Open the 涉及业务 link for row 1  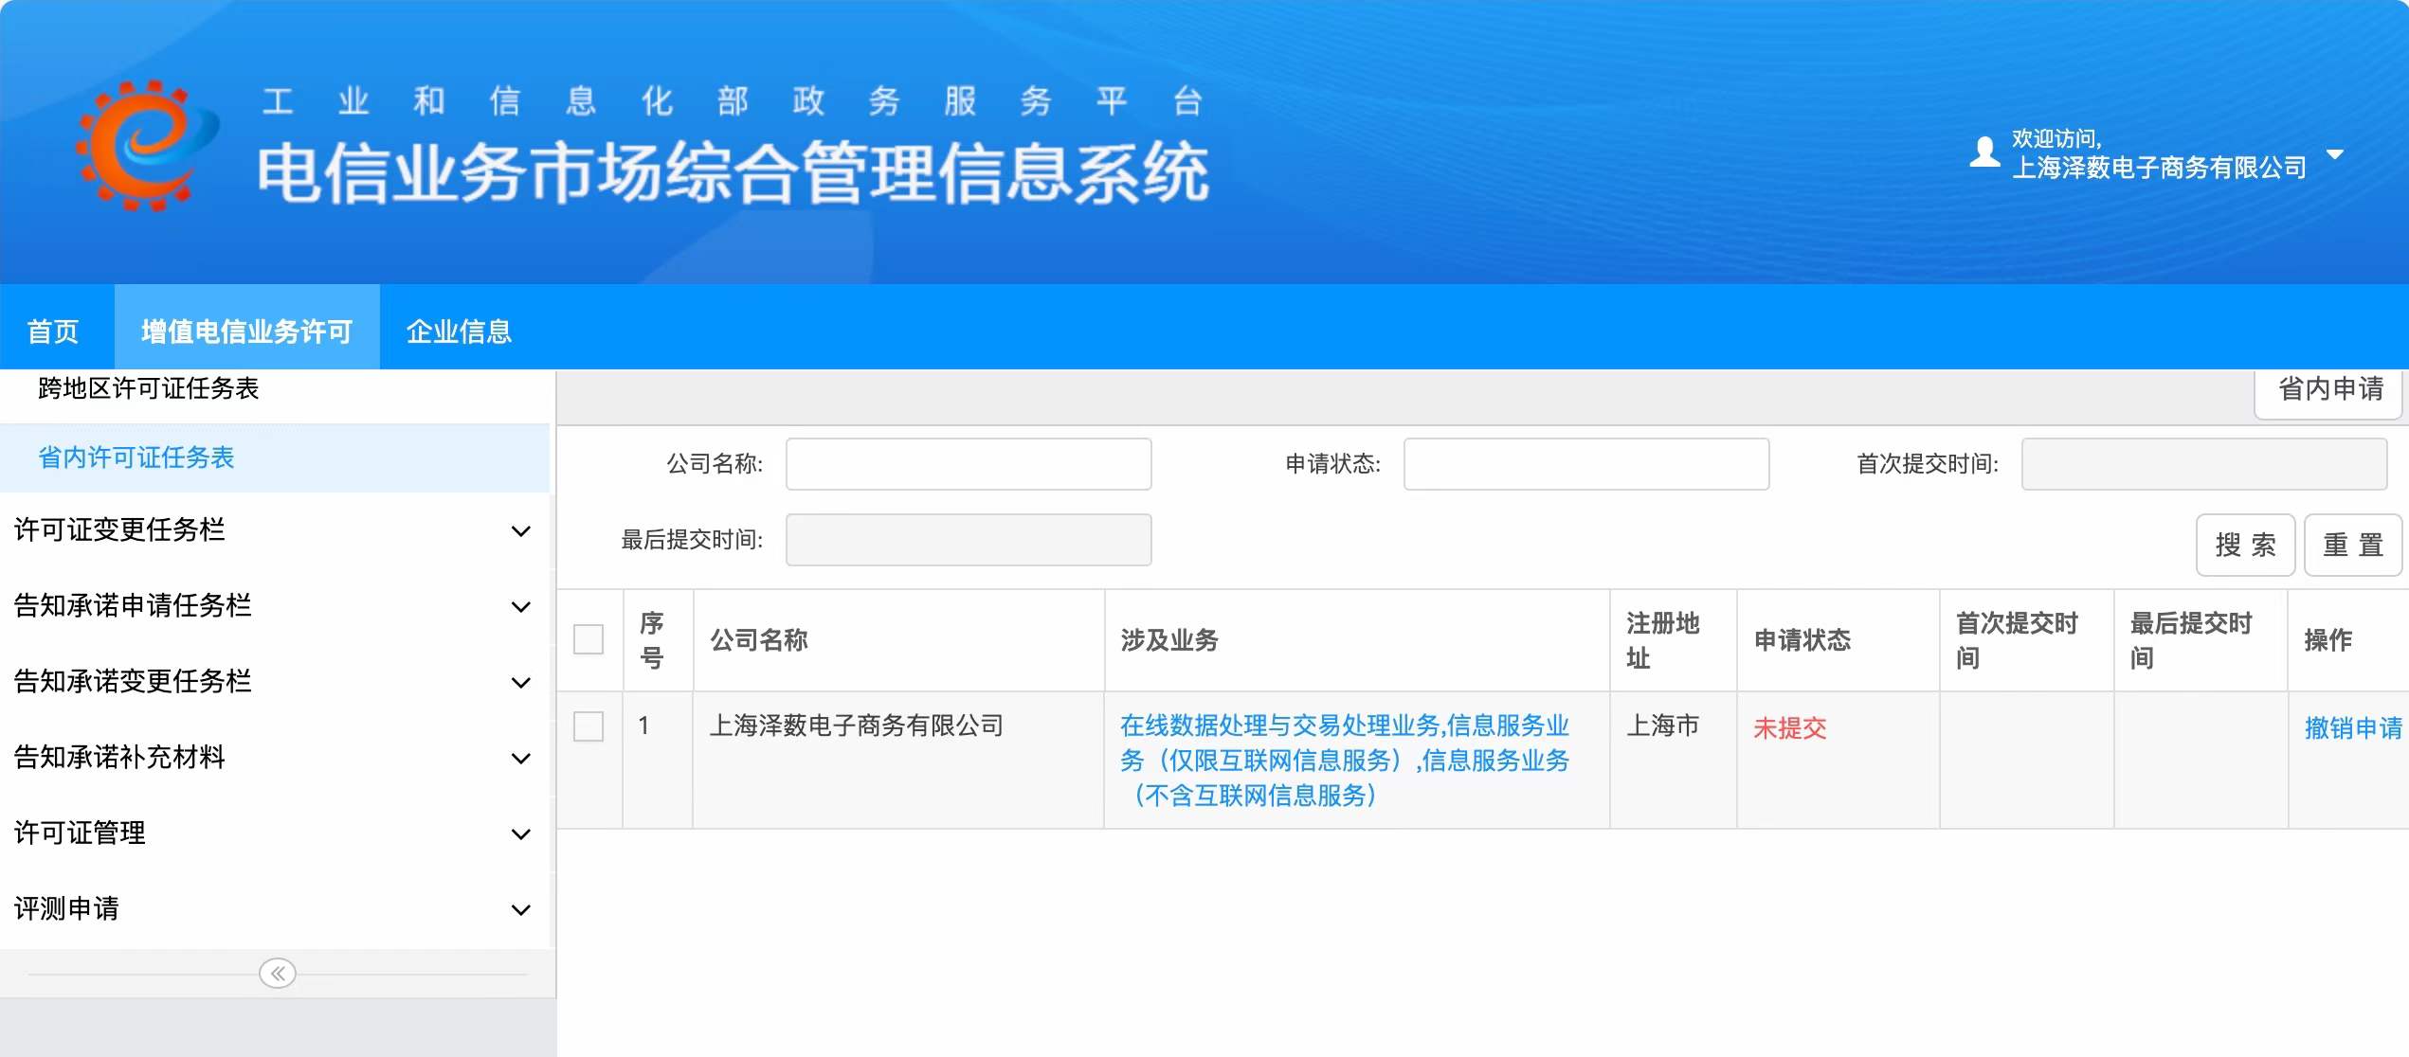(1345, 761)
